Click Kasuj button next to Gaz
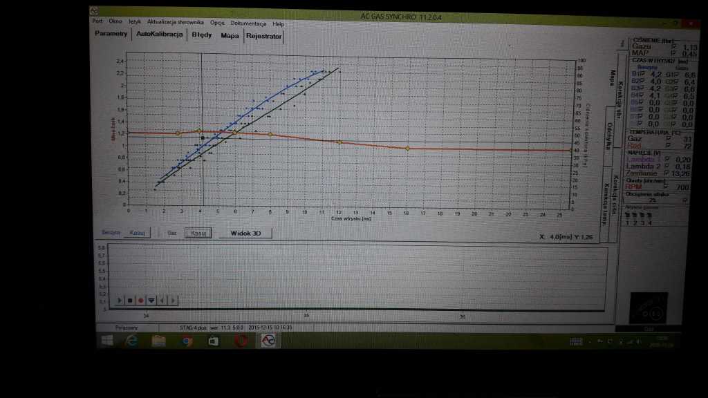 point(199,233)
